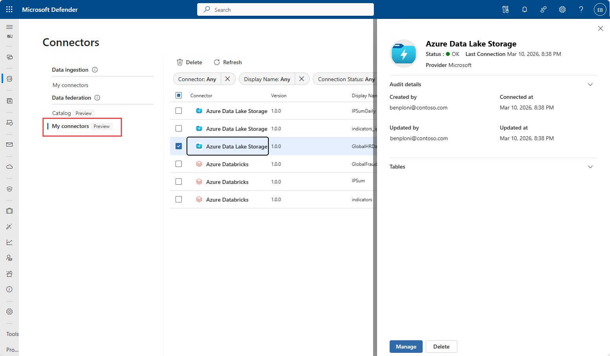This screenshot has height=356, width=610.
Task: Check the first Azure Data Lake Storage row
Action: pyautogui.click(x=179, y=111)
